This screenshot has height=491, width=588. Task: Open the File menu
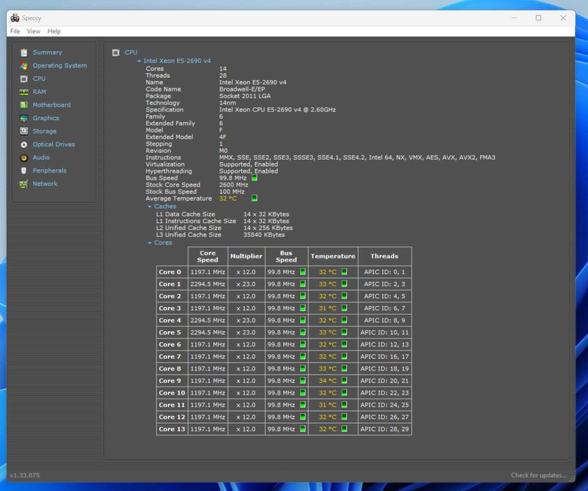click(x=15, y=31)
